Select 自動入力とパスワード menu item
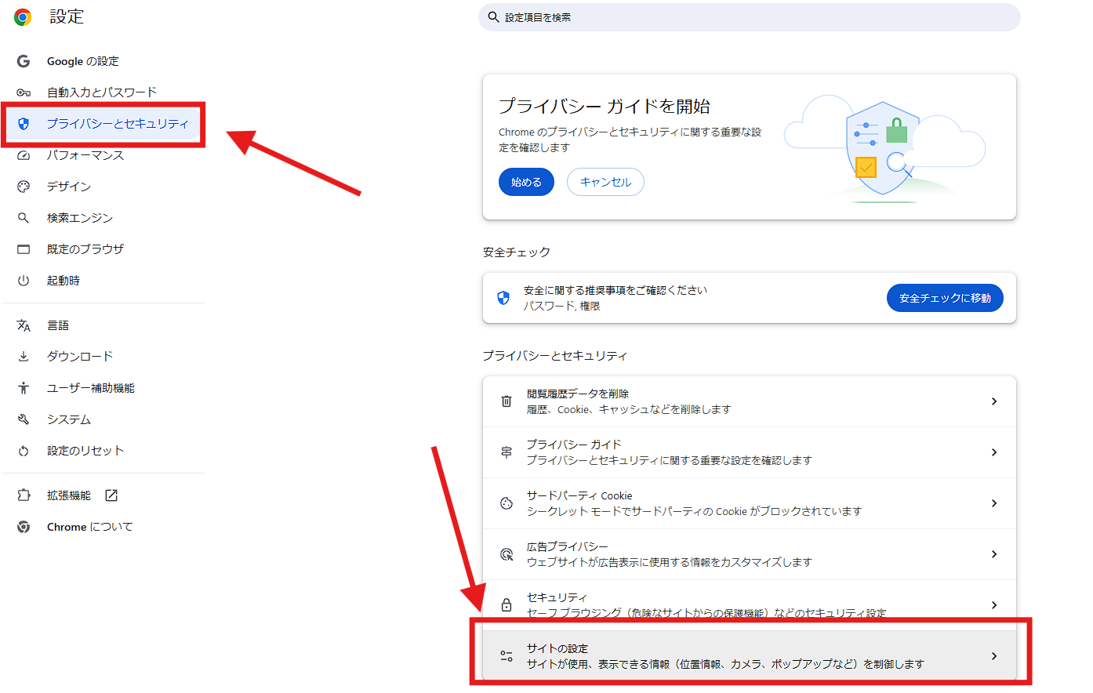The height and width of the screenshot is (693, 1093). pos(102,93)
